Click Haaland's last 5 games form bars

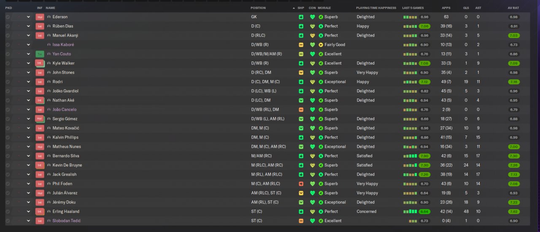tap(410, 211)
